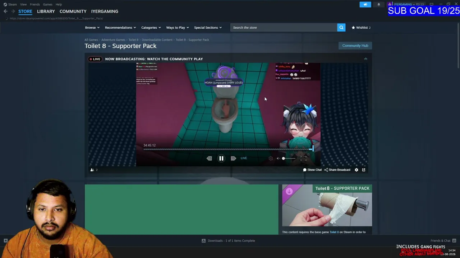The width and height of the screenshot is (460, 258).
Task: Click the Toilet 8 Supporter Pack header image
Action: 327,205
